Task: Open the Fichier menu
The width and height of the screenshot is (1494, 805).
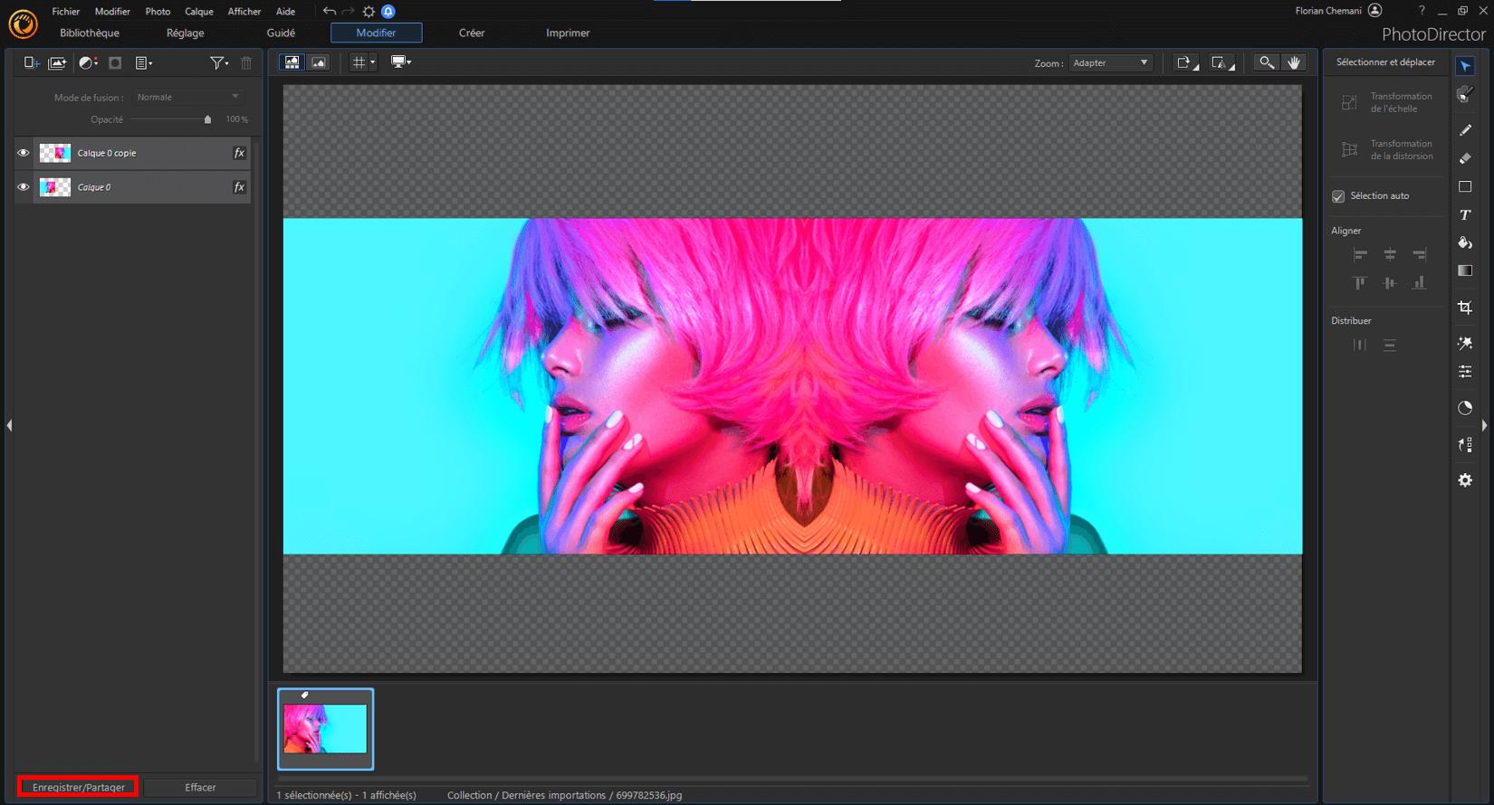Action: [x=66, y=11]
